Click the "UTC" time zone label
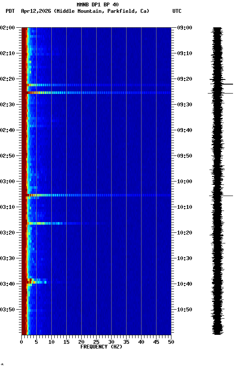Image resolution: width=236 pixels, height=369 pixels. [177, 11]
